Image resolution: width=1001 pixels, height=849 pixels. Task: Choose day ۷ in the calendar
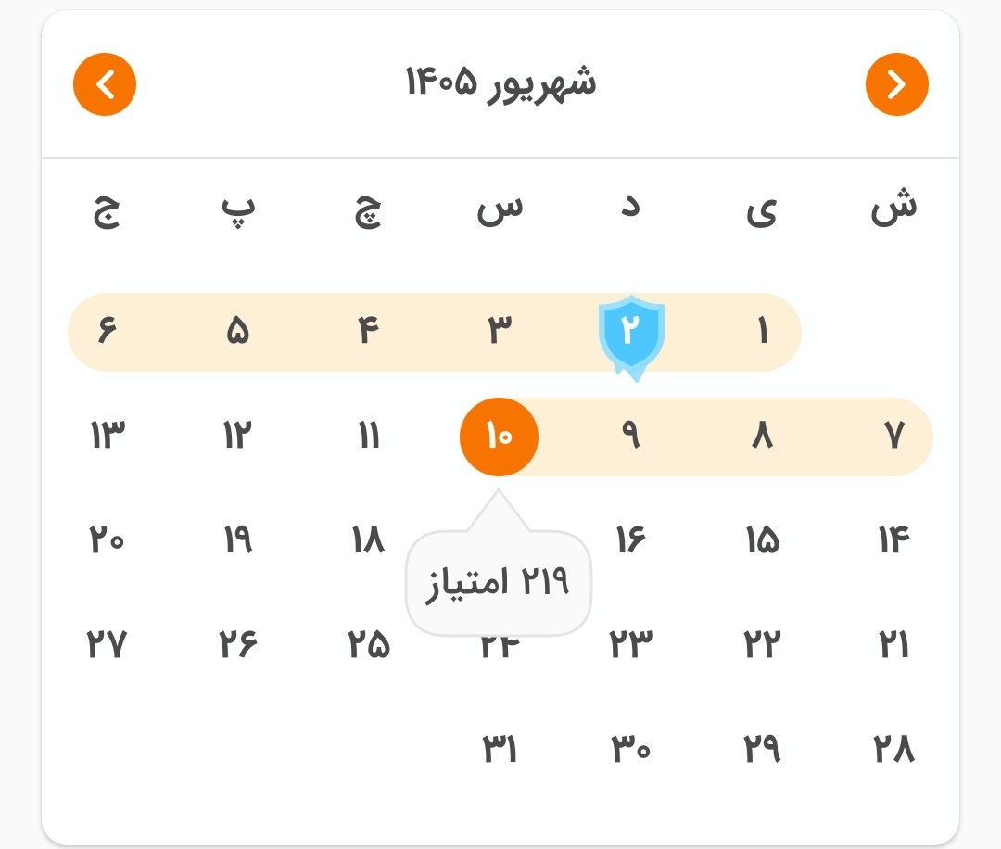click(894, 436)
